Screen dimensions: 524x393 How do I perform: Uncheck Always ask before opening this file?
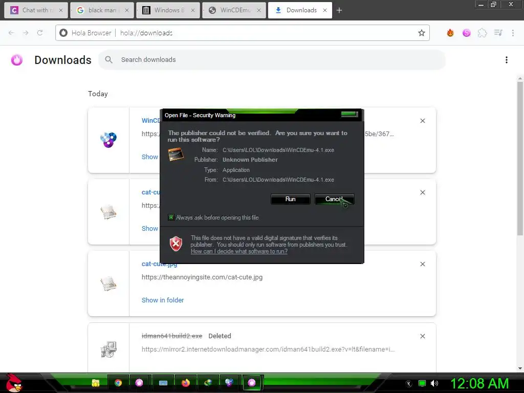171,217
